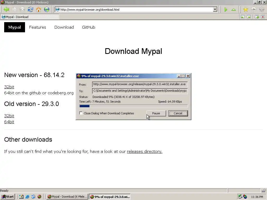Click the From URL field in dialog
This screenshot has height=200, width=267.
[x=140, y=84]
